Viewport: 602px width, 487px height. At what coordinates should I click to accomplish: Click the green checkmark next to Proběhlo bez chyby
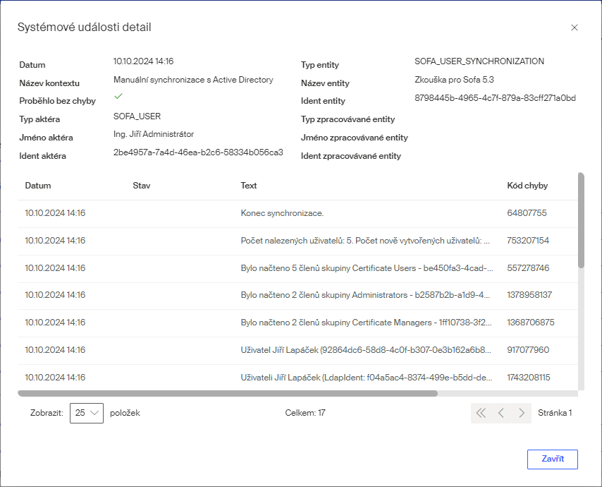point(118,96)
